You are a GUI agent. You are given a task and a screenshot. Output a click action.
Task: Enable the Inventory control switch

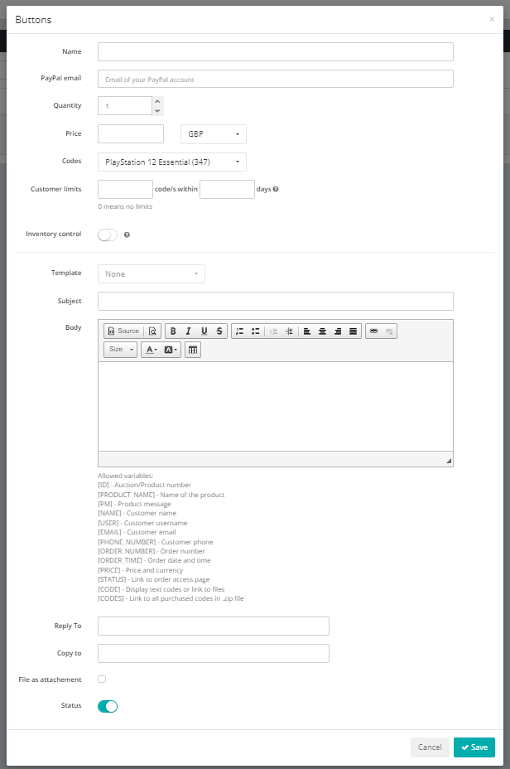(x=108, y=235)
